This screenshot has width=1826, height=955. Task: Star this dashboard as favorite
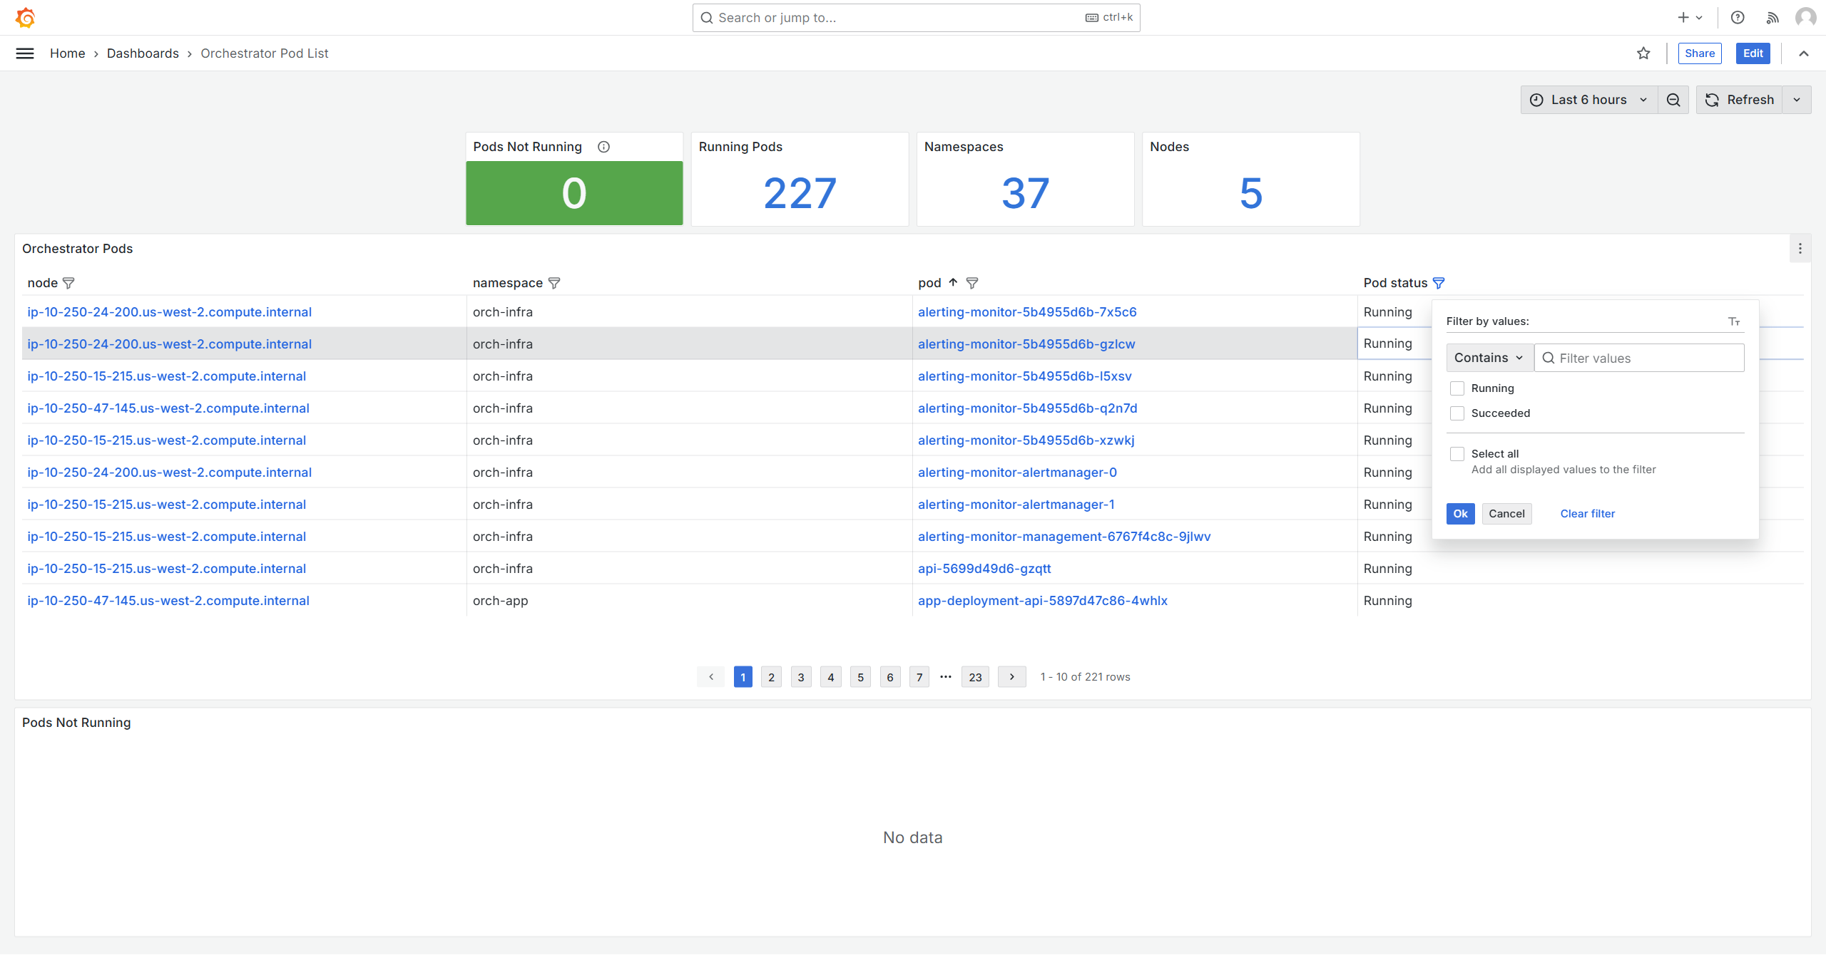click(x=1643, y=53)
